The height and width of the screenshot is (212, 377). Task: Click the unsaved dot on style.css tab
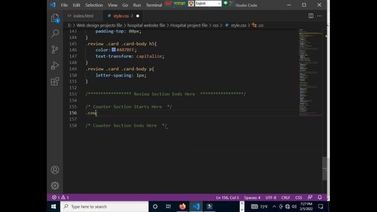point(137,16)
